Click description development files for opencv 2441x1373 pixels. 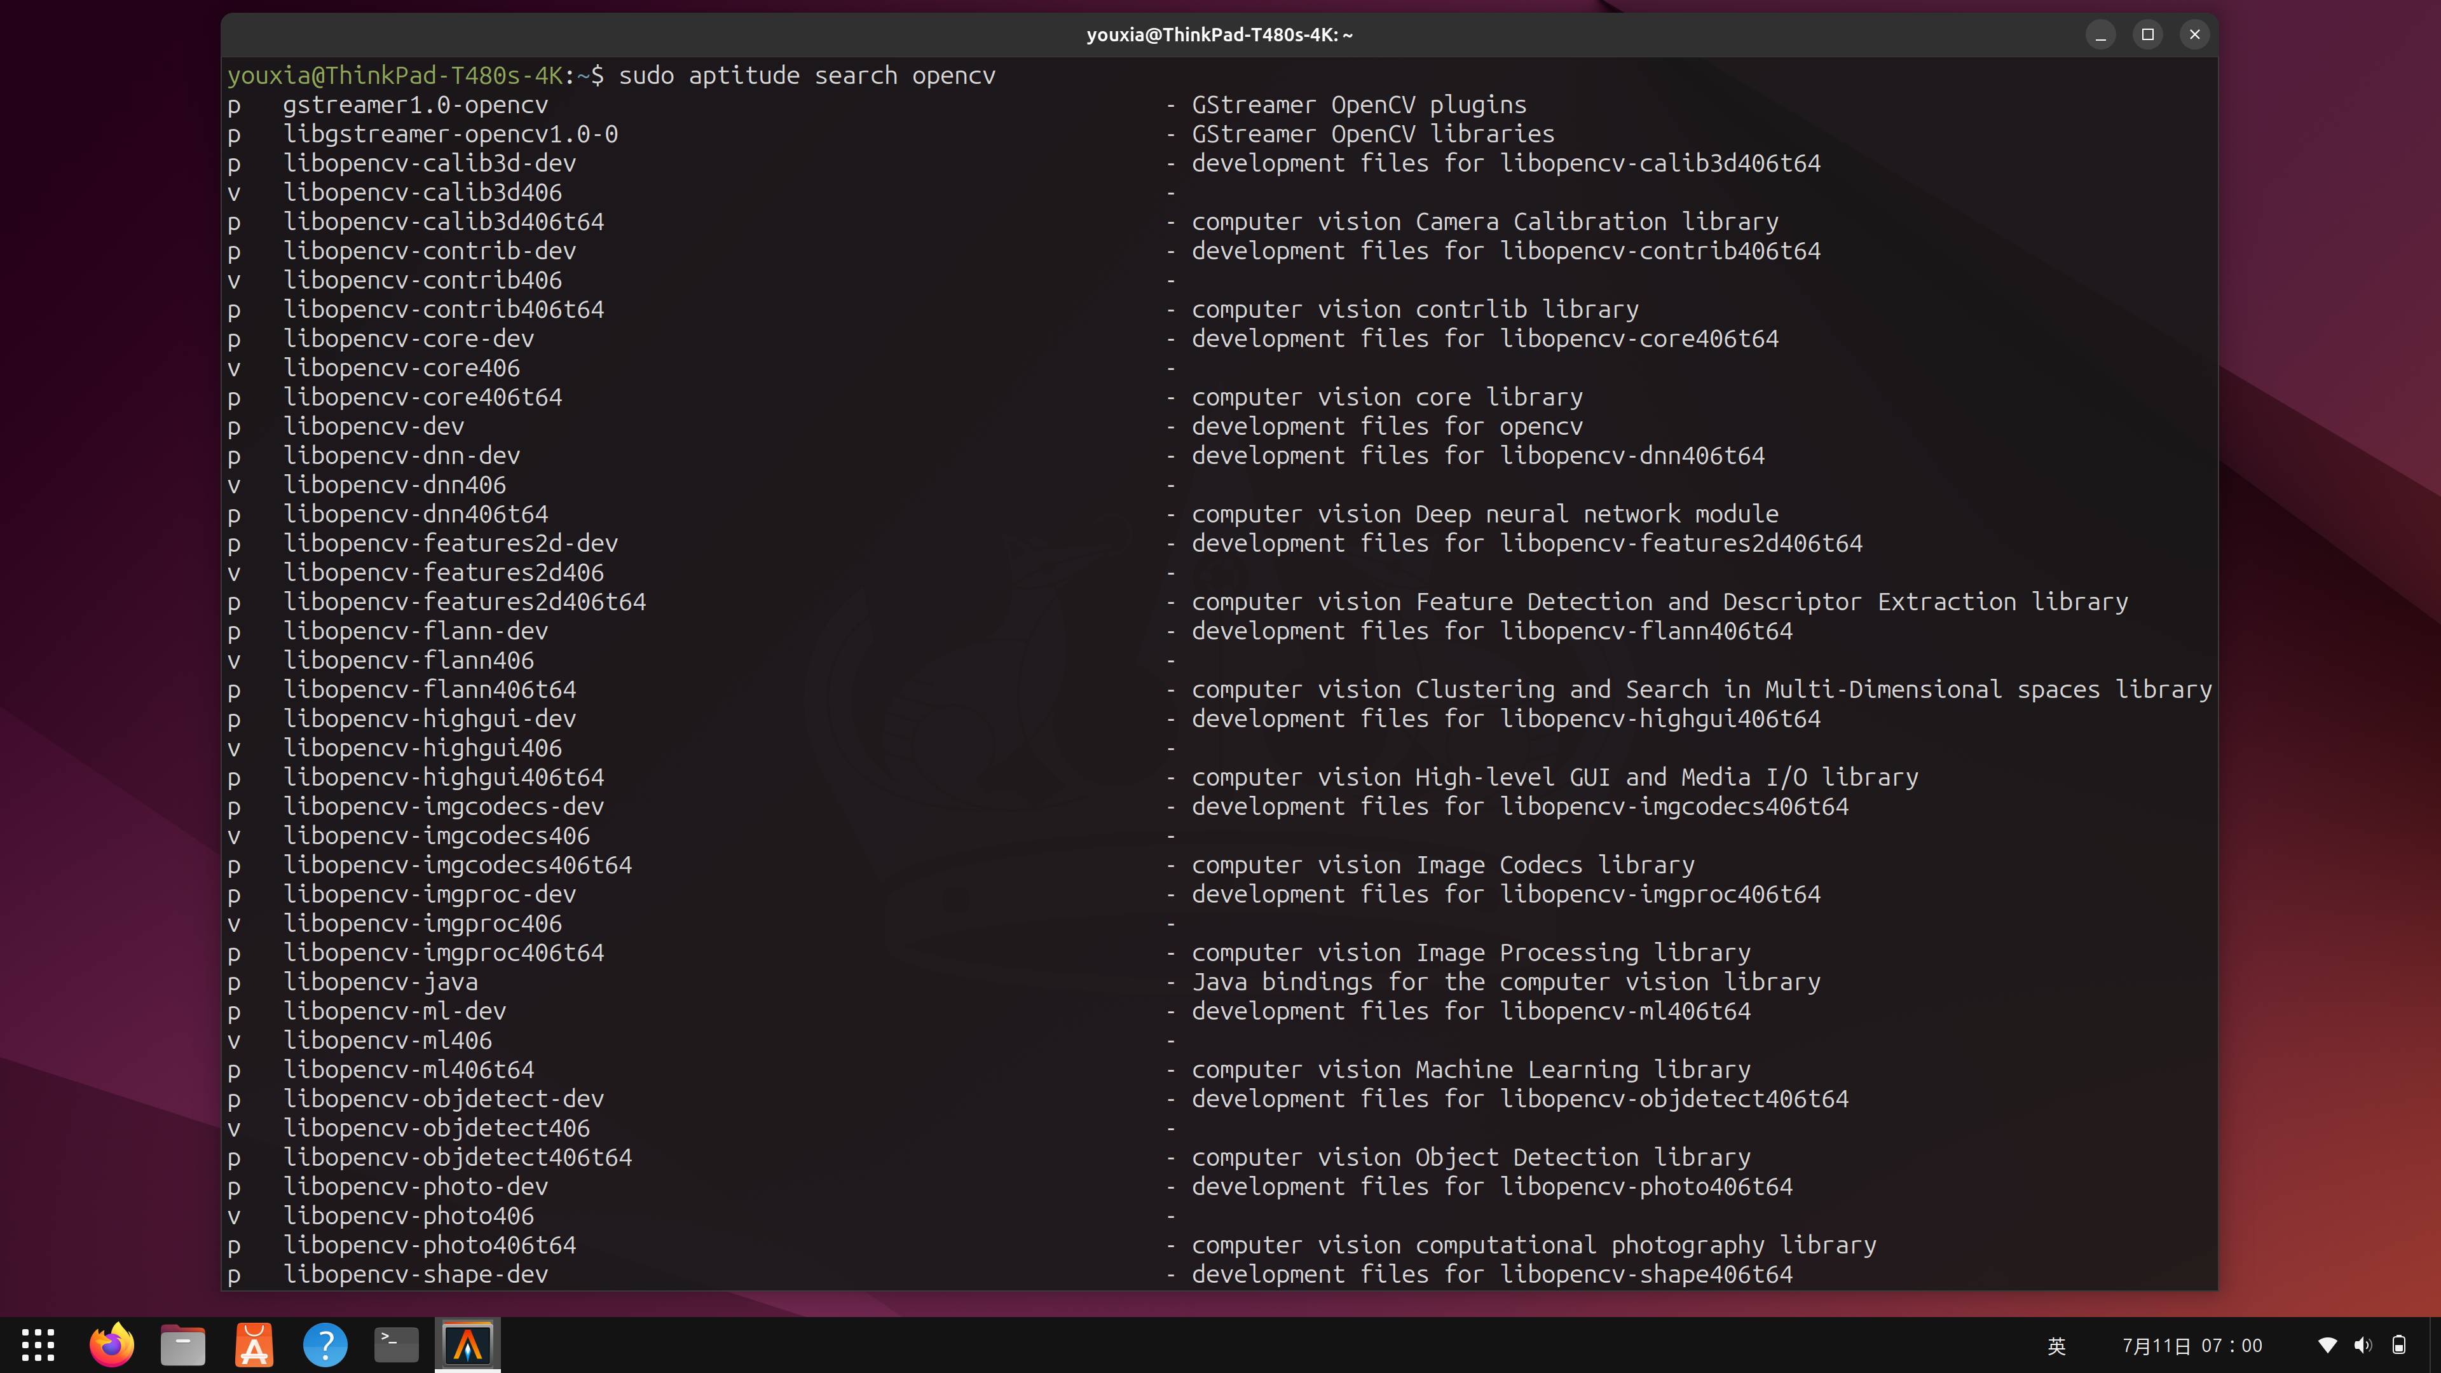1387,427
